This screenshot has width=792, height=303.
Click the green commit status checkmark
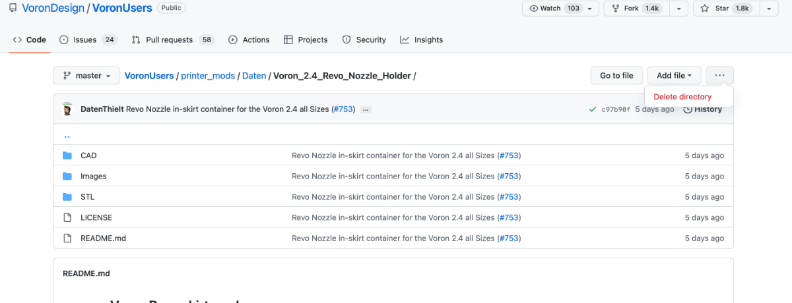[593, 109]
